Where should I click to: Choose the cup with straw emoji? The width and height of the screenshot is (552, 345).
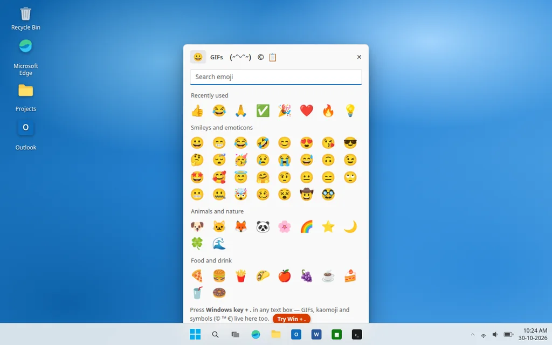pyautogui.click(x=197, y=293)
